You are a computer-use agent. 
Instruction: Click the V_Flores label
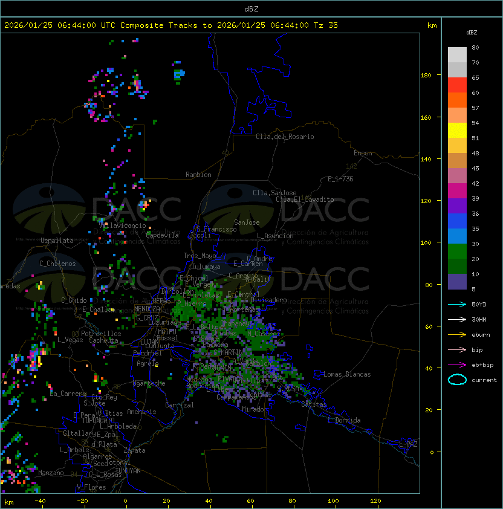(91, 487)
